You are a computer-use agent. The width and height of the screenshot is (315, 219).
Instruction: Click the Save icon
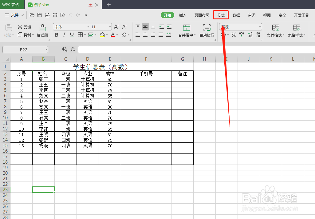tap(40, 15)
